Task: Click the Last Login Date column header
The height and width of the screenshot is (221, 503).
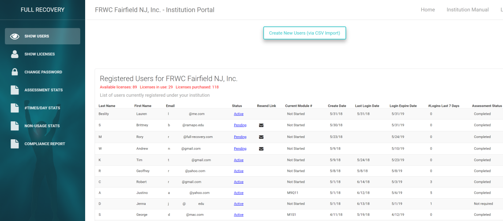Action: click(367, 106)
